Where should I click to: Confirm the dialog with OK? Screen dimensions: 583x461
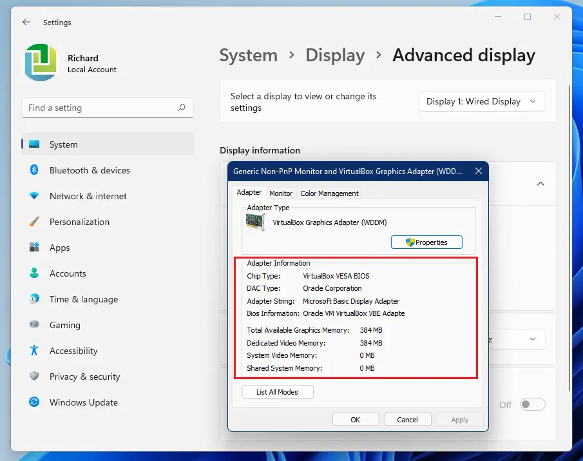[x=356, y=419]
